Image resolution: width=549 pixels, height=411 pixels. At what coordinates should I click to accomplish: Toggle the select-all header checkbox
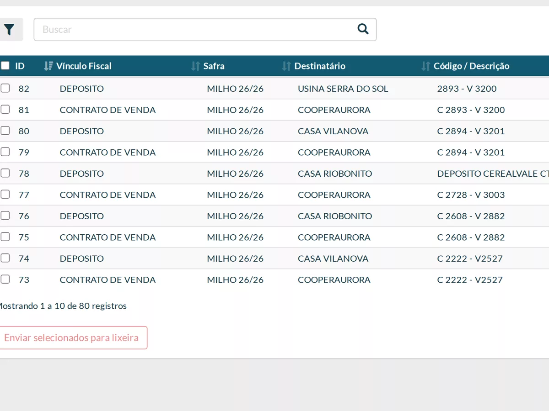(5, 66)
